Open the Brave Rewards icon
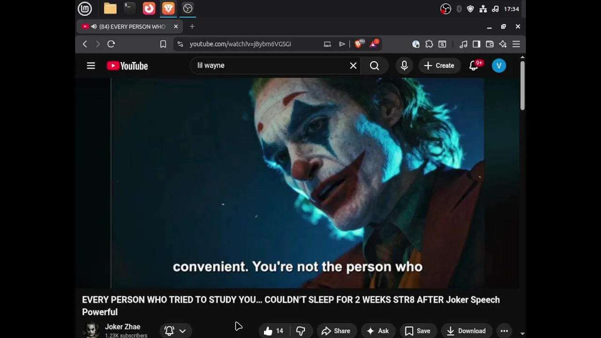The width and height of the screenshot is (601, 338). coord(374,44)
